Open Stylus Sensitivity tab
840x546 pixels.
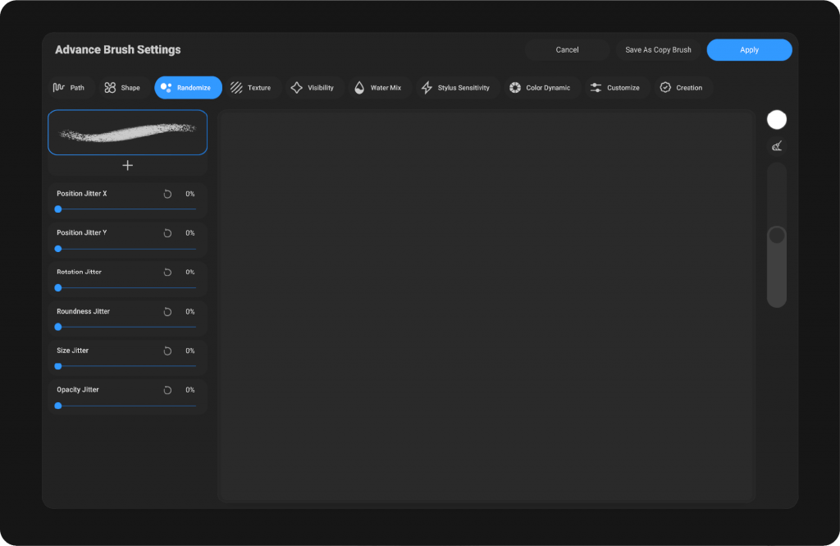455,88
